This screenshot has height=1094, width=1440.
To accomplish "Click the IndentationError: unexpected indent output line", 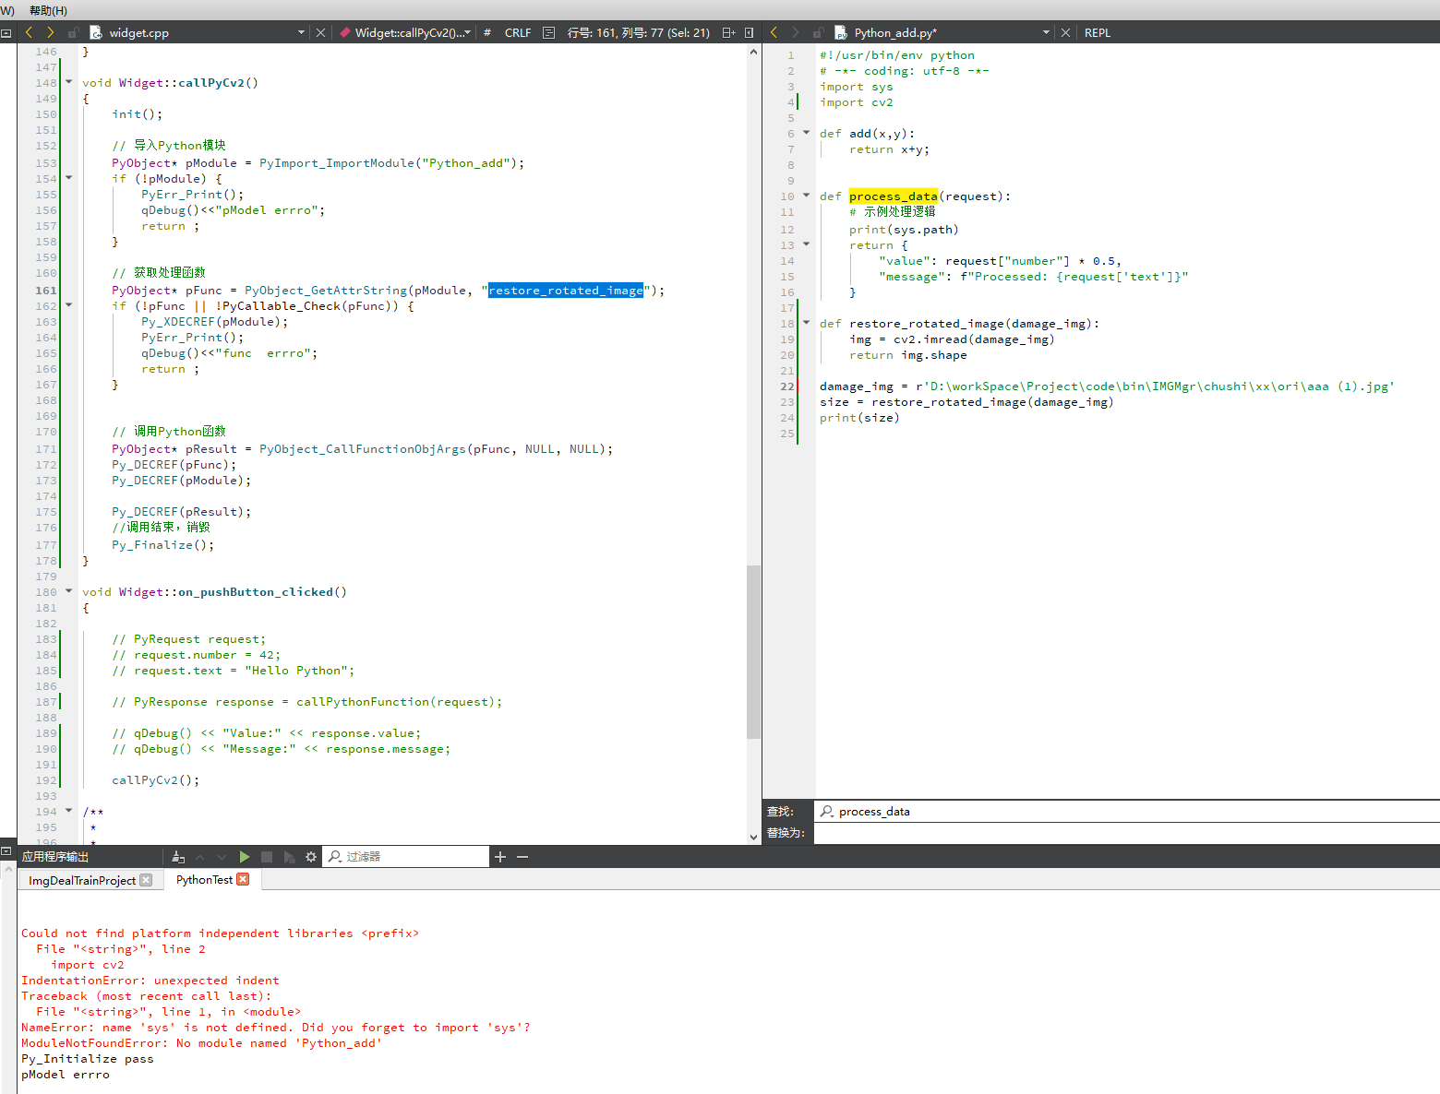I will [x=150, y=981].
